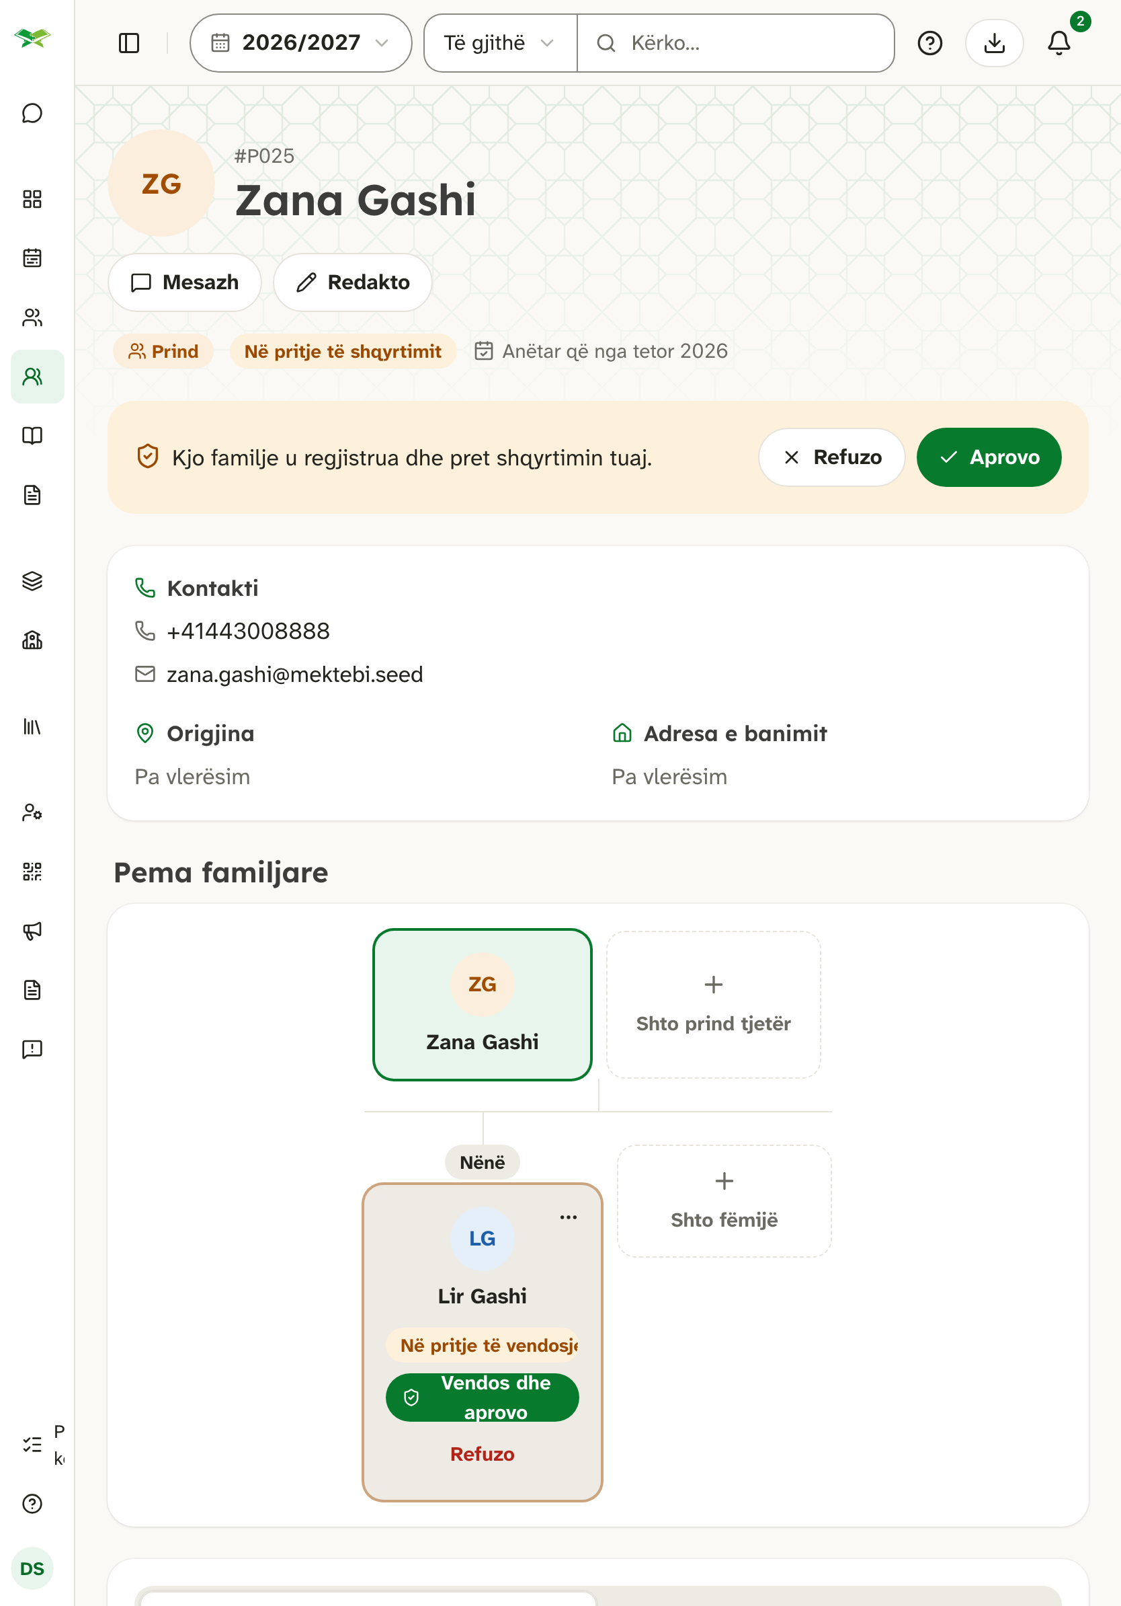The width and height of the screenshot is (1121, 1606).
Task: Click the download icon button
Action: [994, 43]
